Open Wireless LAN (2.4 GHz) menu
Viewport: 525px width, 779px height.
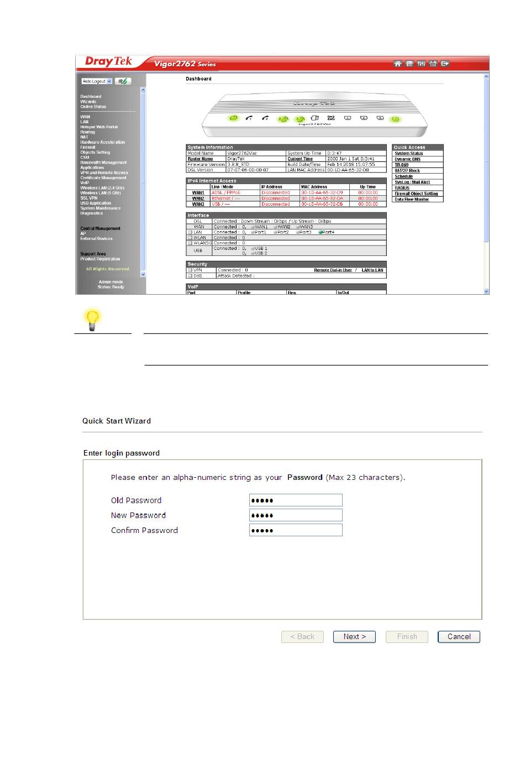point(102,188)
